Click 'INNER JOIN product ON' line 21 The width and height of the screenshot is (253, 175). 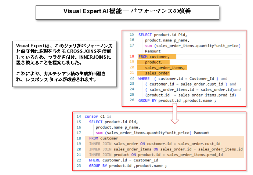coord(156,155)
